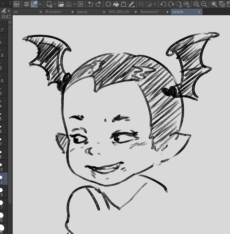Click the Open file folder icon
This screenshot has height=234, width=230.
click(61, 4)
